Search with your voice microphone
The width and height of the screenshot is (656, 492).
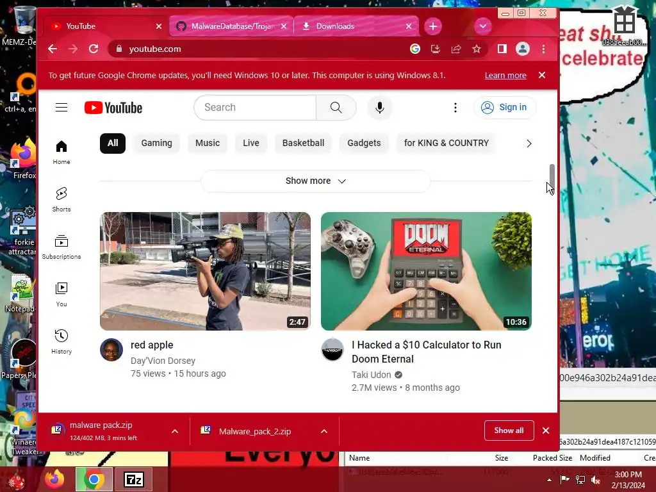click(379, 108)
